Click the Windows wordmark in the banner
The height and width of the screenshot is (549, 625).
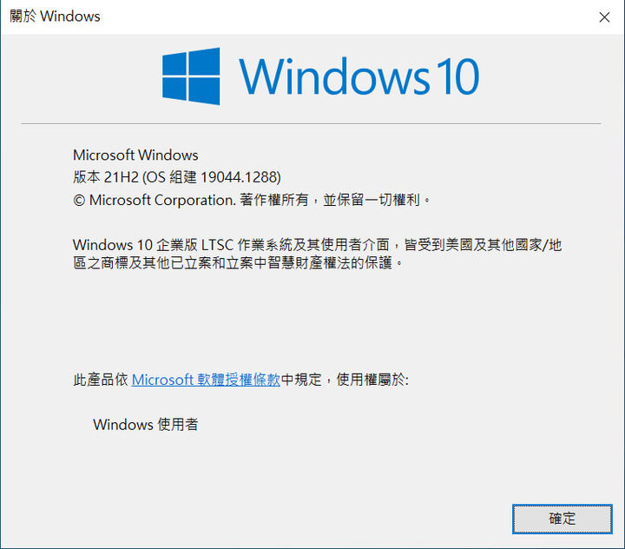(x=334, y=76)
